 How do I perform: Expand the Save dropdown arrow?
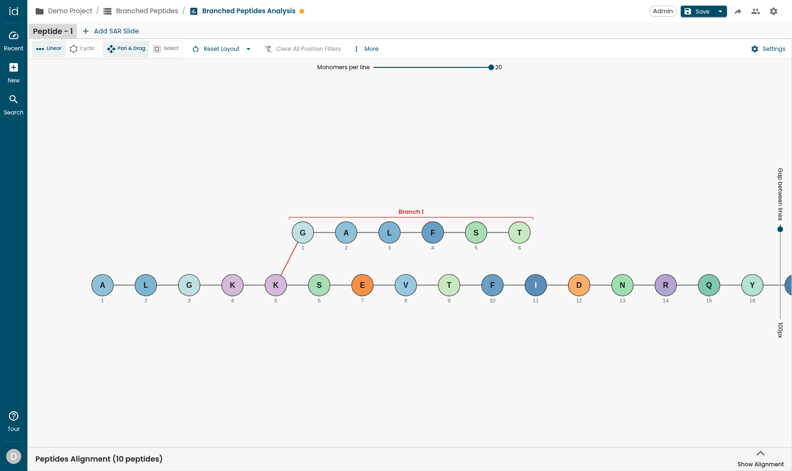pyautogui.click(x=720, y=11)
